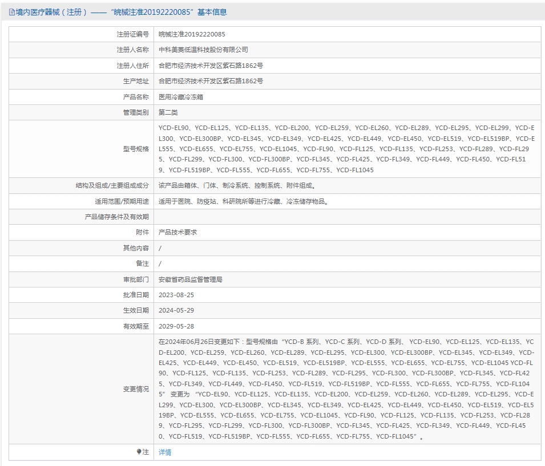Select approval department 安徽省药品监督管理局
This screenshot has width=545, height=466.
pyautogui.click(x=191, y=279)
